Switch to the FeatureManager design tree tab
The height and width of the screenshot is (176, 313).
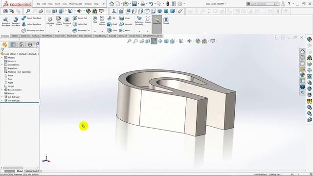[4, 44]
